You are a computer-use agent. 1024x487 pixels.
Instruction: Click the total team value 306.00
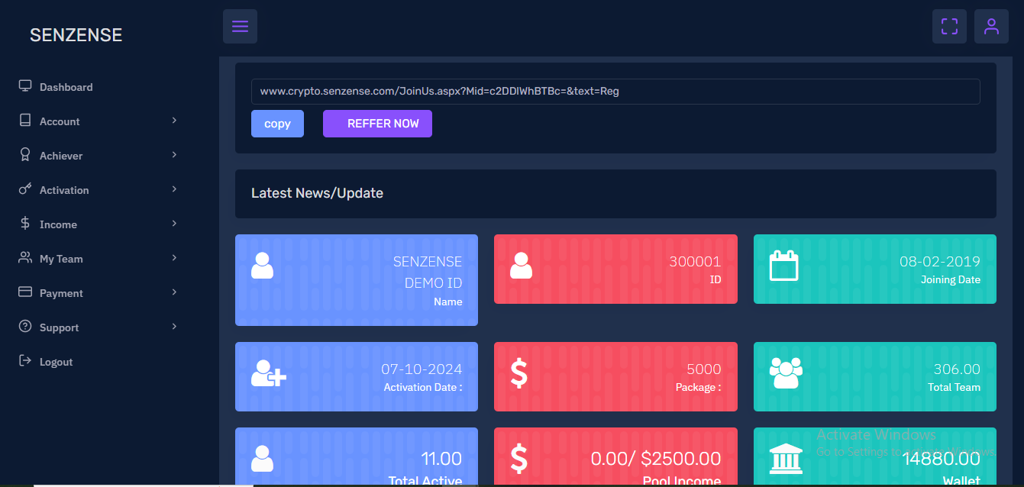point(957,369)
